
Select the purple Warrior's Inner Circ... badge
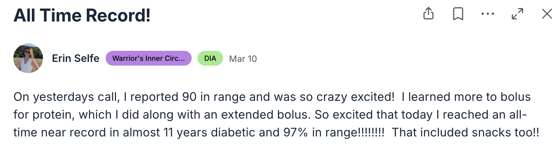pos(148,59)
